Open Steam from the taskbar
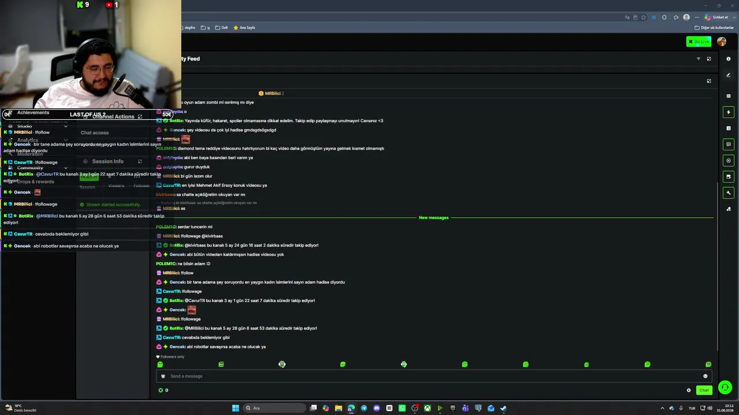This screenshot has width=739, height=415. pos(503,408)
